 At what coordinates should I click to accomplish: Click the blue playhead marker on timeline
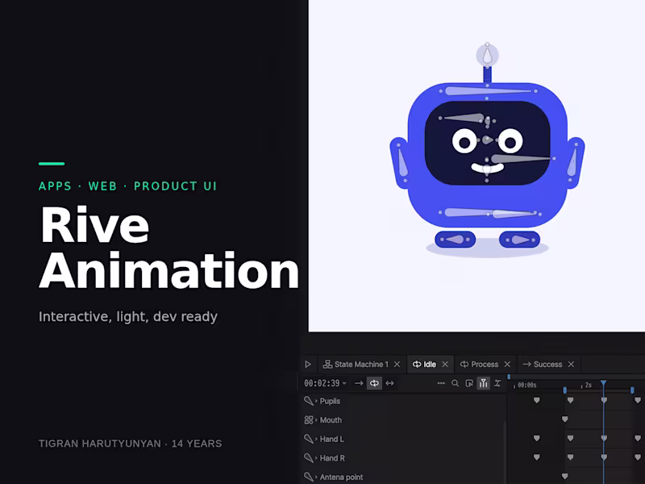pos(603,383)
